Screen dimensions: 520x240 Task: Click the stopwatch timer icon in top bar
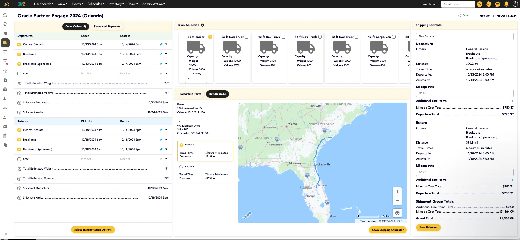coord(489,4)
